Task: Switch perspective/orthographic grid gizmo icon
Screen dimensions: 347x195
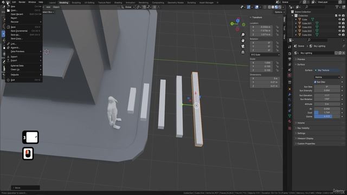Action: [243, 52]
